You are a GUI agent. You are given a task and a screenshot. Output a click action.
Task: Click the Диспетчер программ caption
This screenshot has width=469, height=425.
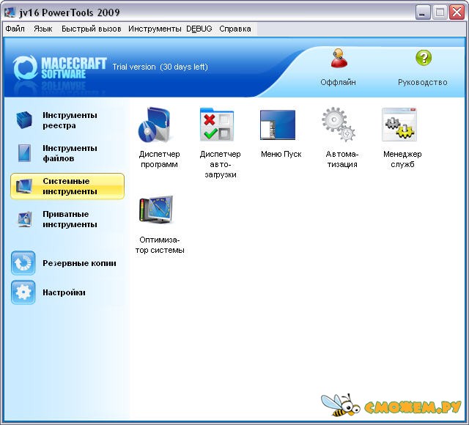(x=160, y=159)
